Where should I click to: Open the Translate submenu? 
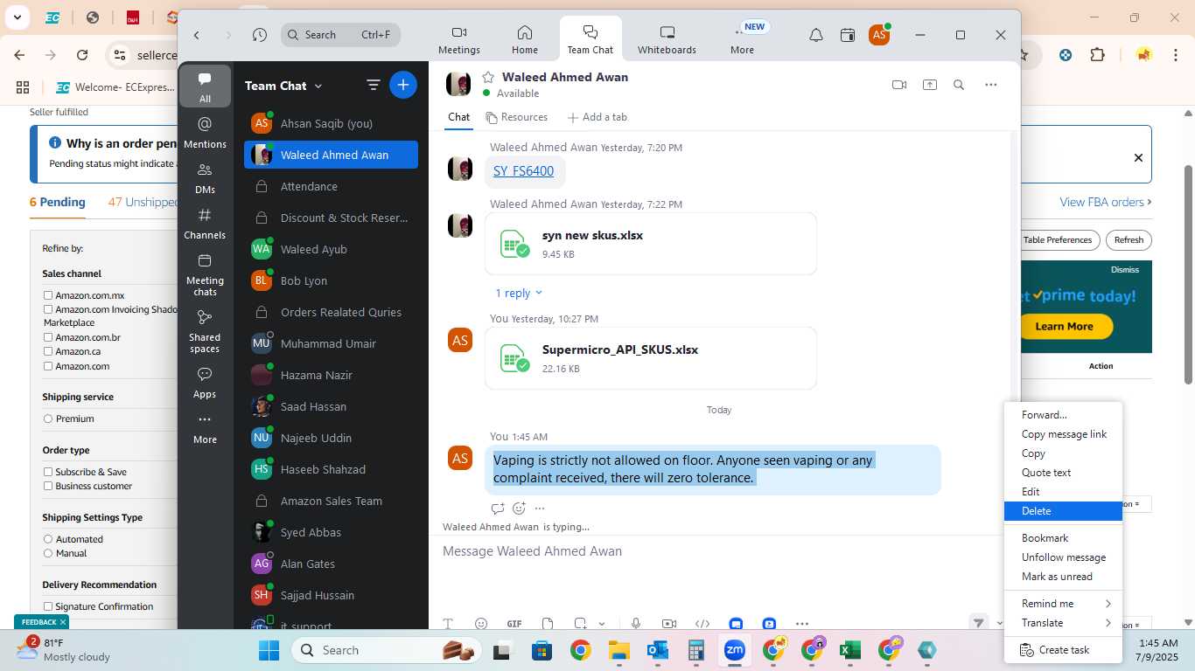coord(1063,623)
